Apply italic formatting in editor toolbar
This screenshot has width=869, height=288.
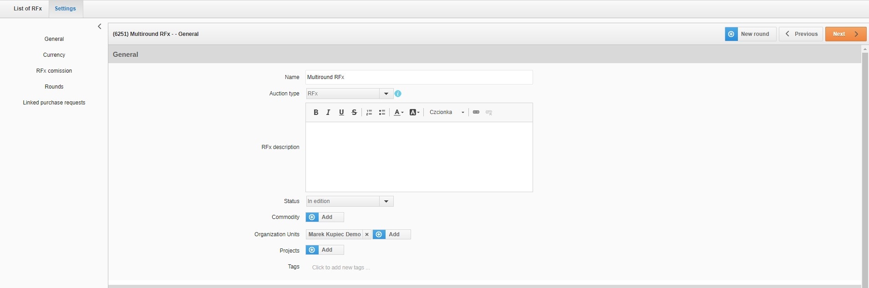pos(328,112)
